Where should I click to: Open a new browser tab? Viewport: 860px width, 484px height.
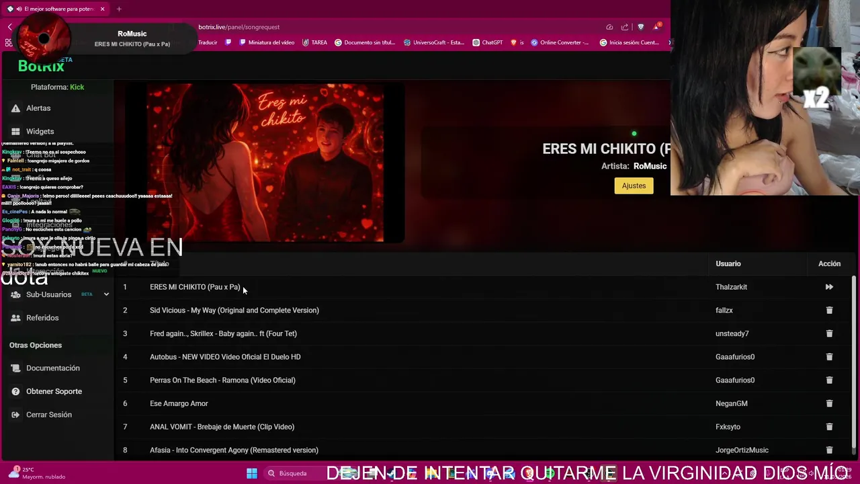click(x=119, y=9)
